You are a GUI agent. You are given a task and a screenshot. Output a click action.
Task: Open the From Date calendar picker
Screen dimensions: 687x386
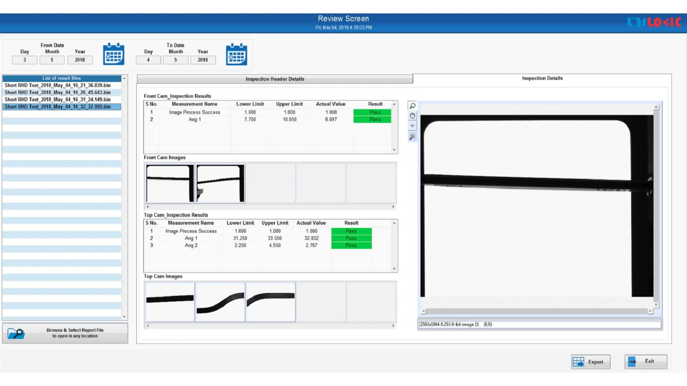coord(113,54)
